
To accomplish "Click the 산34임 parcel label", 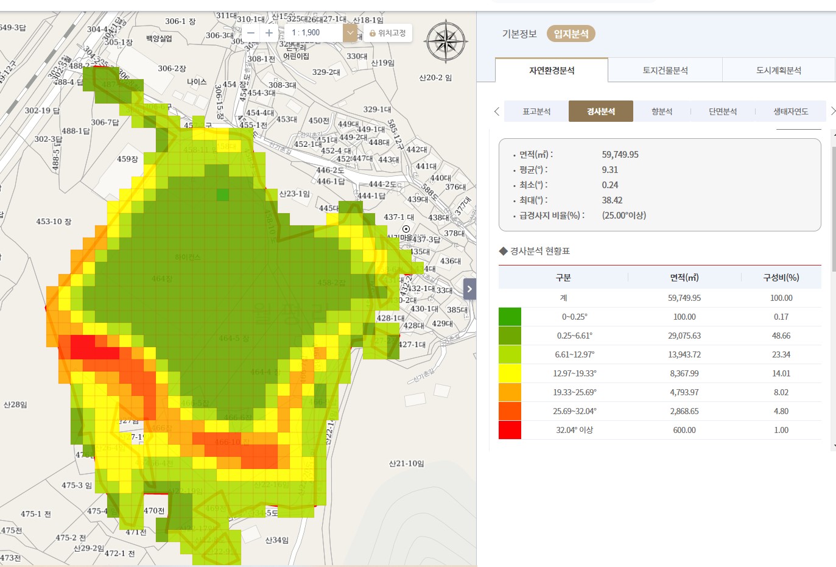I will coord(276,540).
